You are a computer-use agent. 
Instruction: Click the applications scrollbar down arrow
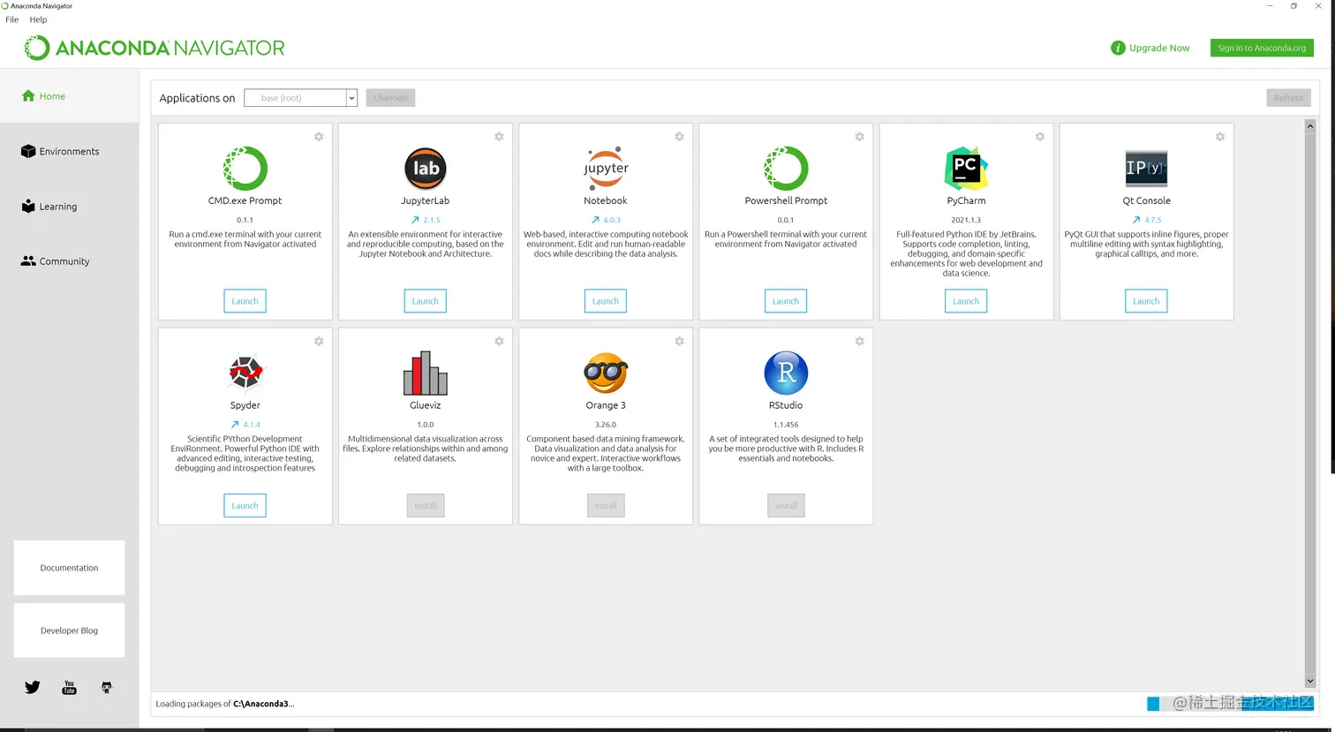(1310, 681)
